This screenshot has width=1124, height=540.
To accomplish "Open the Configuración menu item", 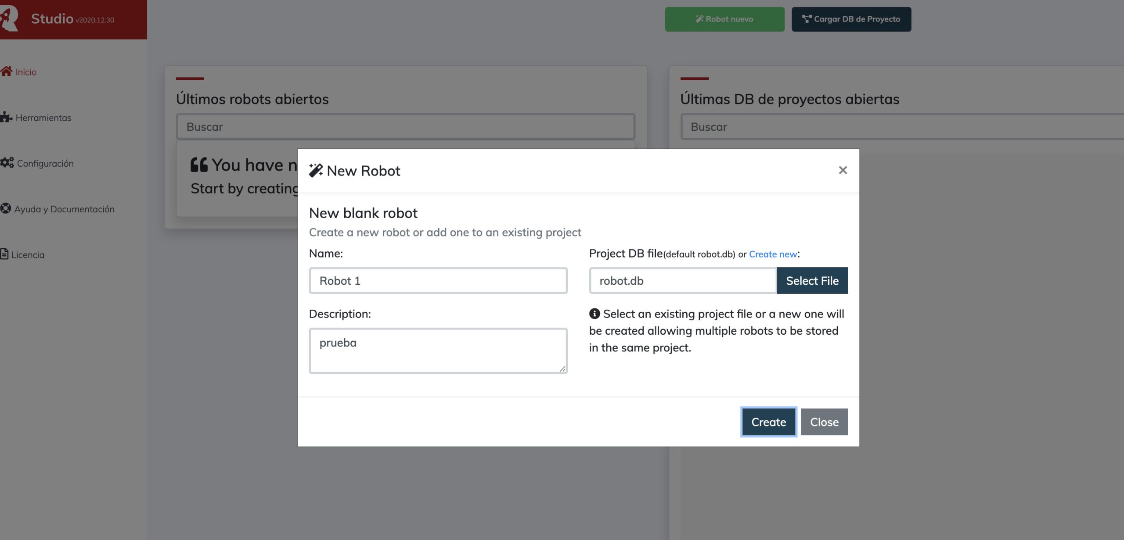I will (x=45, y=163).
